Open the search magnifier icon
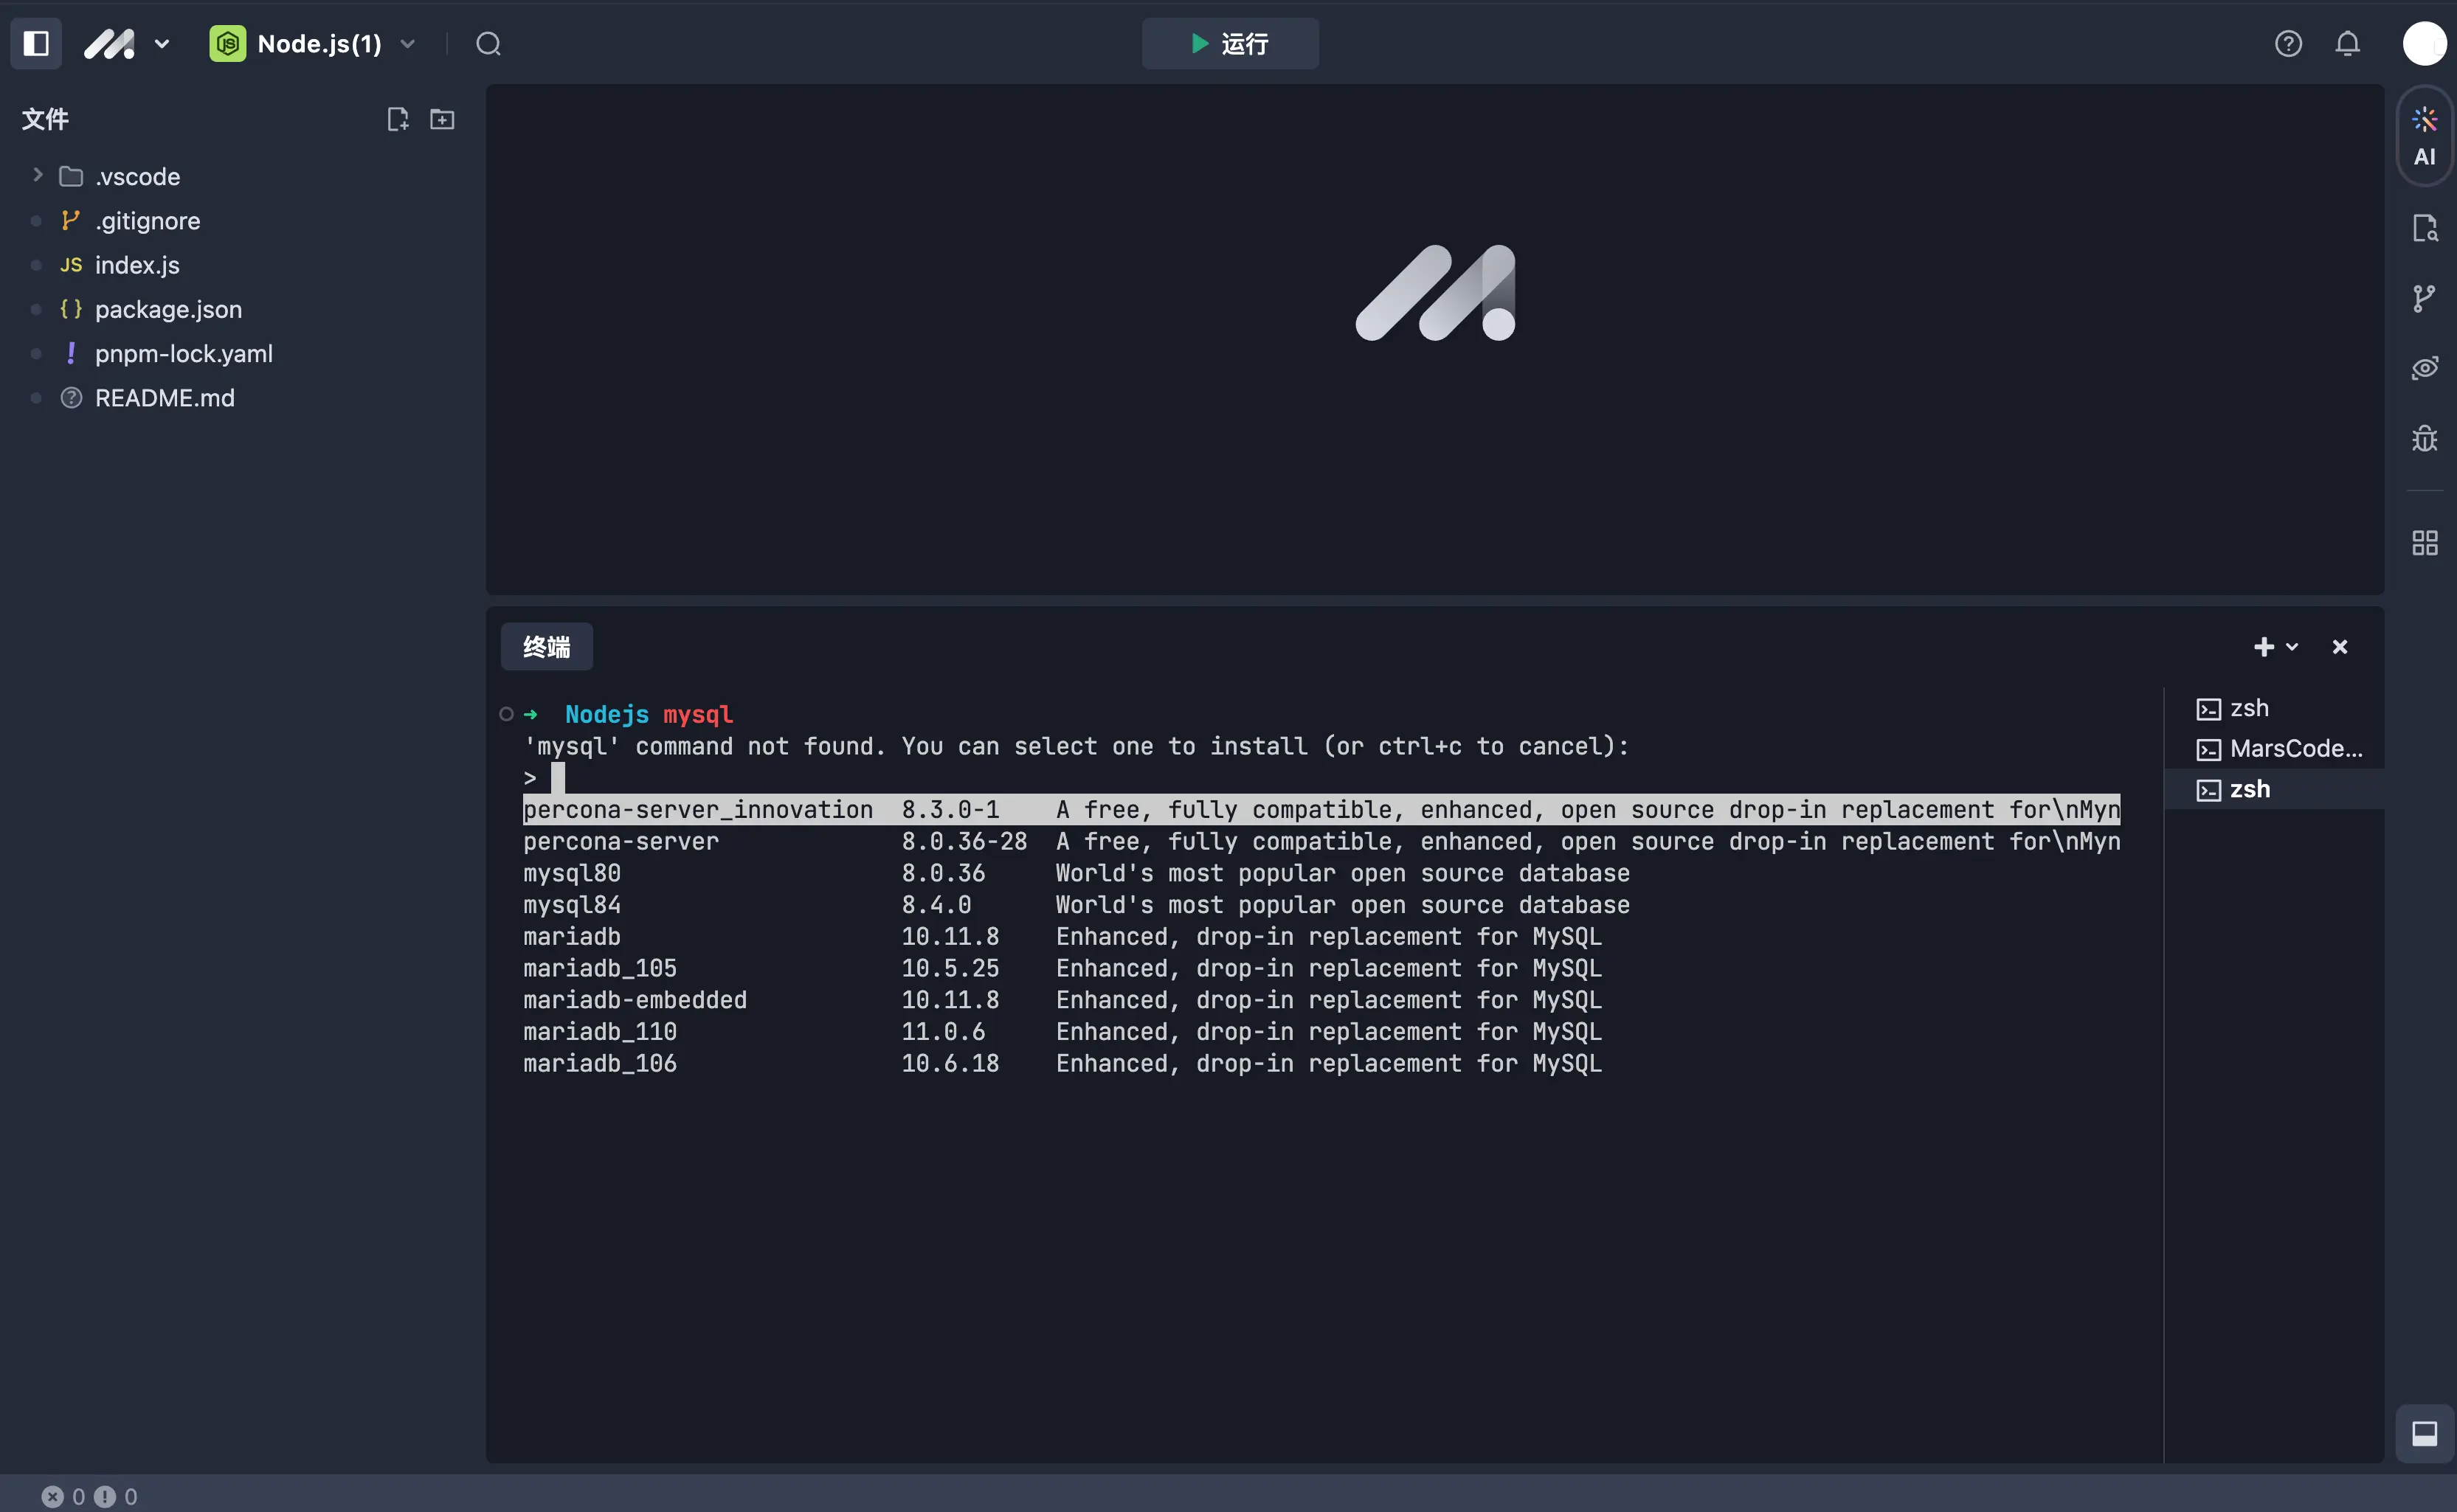 click(x=488, y=44)
